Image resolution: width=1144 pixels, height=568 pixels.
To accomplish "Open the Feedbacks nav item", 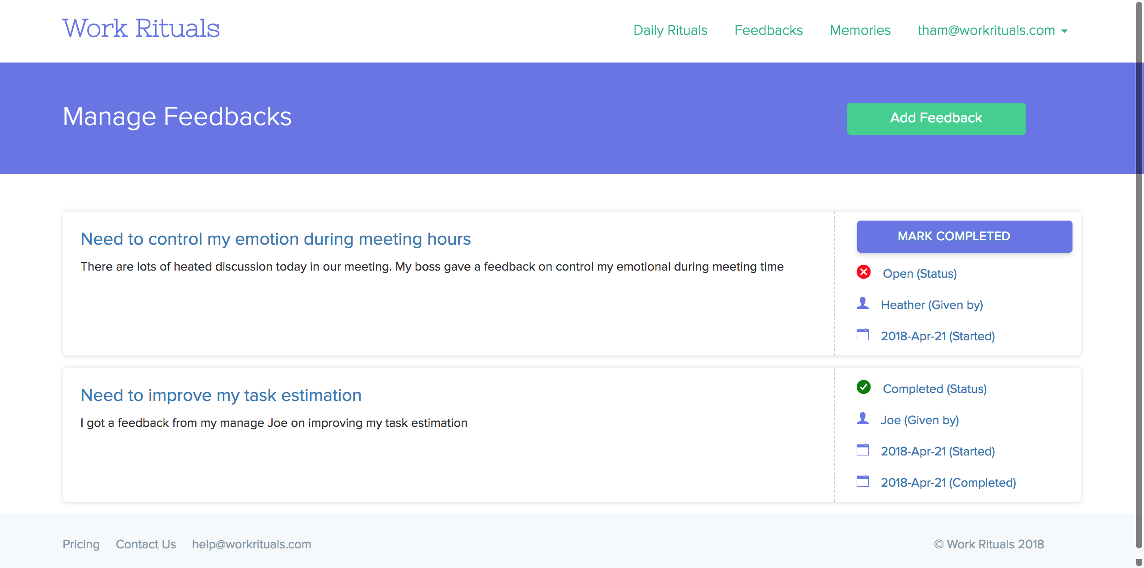I will [769, 30].
